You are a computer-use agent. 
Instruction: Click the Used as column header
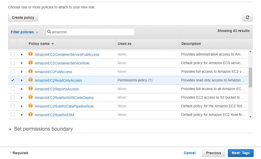[x=124, y=44]
